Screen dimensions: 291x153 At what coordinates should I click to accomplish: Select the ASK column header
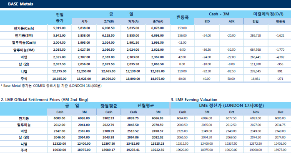tap(231, 22)
